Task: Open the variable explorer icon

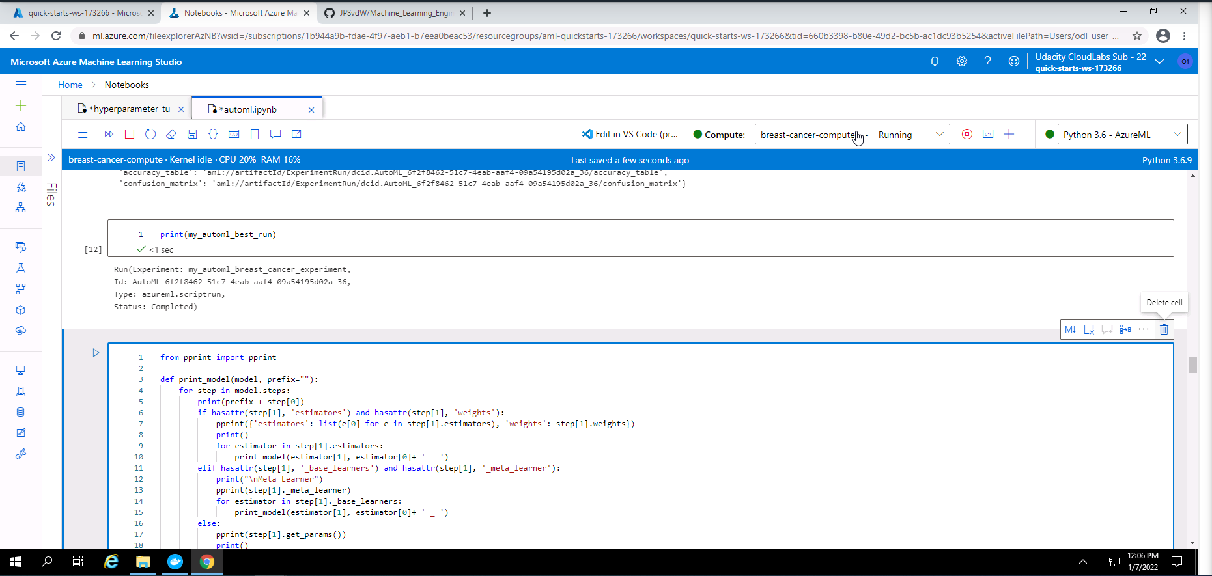Action: pos(234,134)
